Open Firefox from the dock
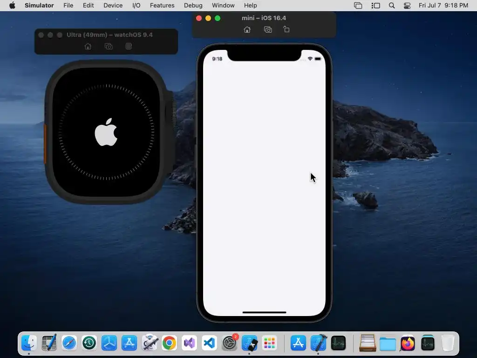 point(408,343)
